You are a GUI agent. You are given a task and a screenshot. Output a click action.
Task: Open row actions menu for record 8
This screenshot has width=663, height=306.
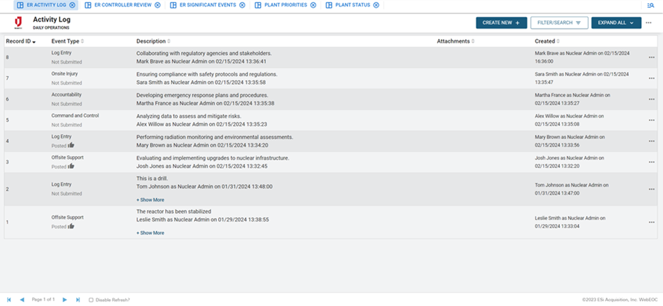[x=651, y=57]
